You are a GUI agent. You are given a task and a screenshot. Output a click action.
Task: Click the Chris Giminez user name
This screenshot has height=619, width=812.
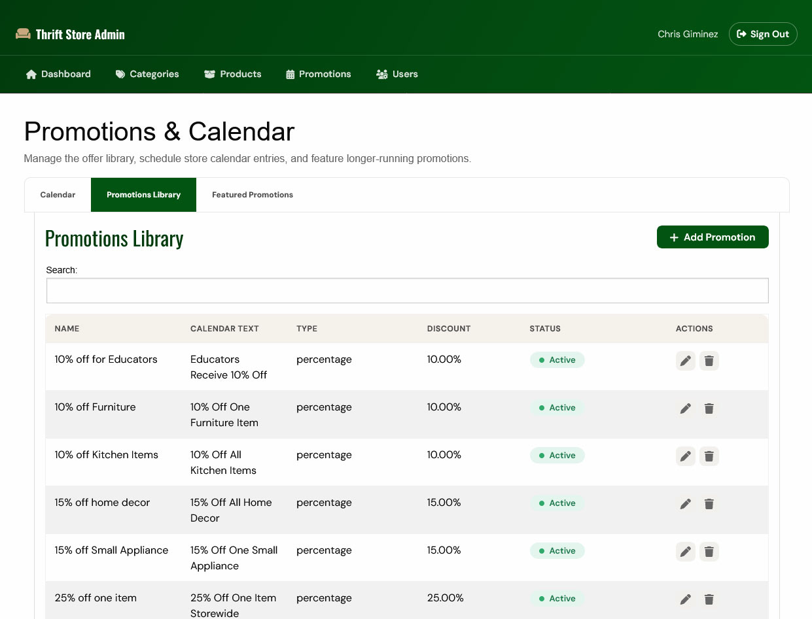pos(688,34)
